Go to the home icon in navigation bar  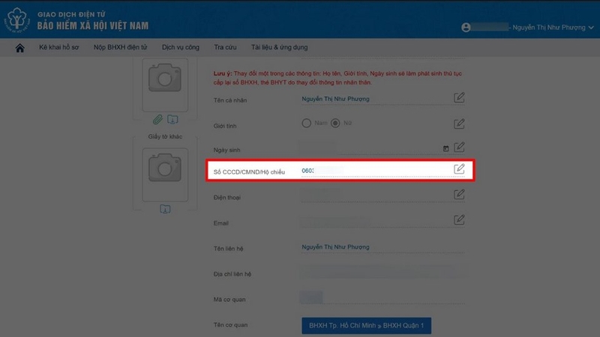coord(20,48)
